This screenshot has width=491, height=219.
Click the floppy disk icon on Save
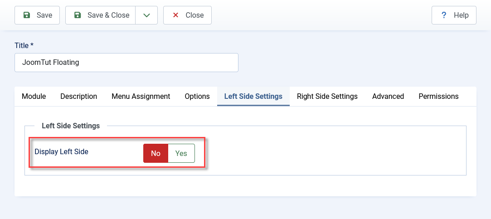pyautogui.click(x=27, y=15)
